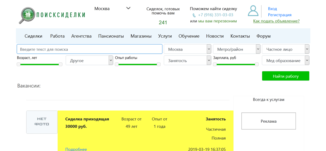Click the Частичная employment value
The width and height of the screenshot is (326, 151).
coord(216,129)
